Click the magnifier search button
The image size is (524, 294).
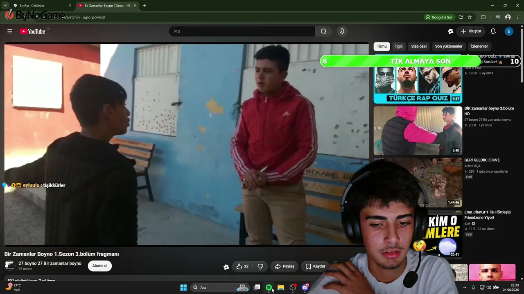coord(323,31)
